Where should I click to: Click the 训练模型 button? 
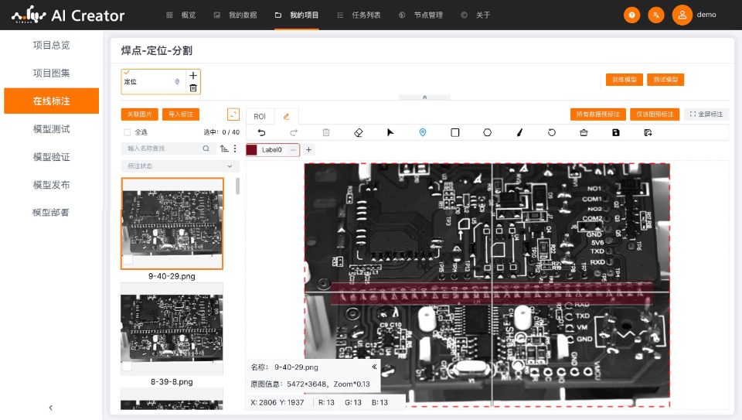(625, 80)
